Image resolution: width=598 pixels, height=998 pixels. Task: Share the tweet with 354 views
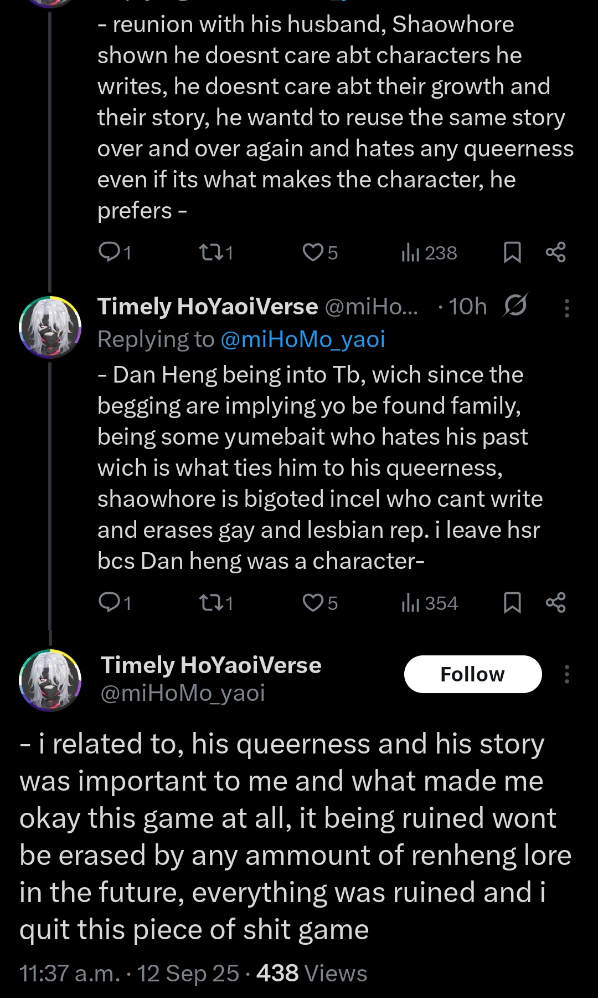pyautogui.click(x=555, y=603)
